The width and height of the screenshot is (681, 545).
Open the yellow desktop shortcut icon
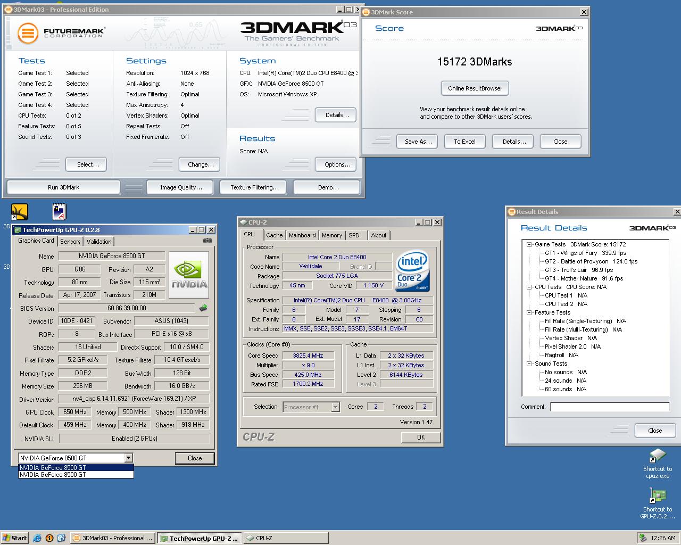[x=20, y=212]
